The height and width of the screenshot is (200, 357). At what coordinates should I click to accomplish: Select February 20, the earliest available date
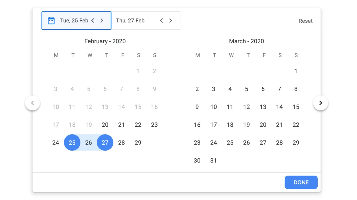(105, 125)
